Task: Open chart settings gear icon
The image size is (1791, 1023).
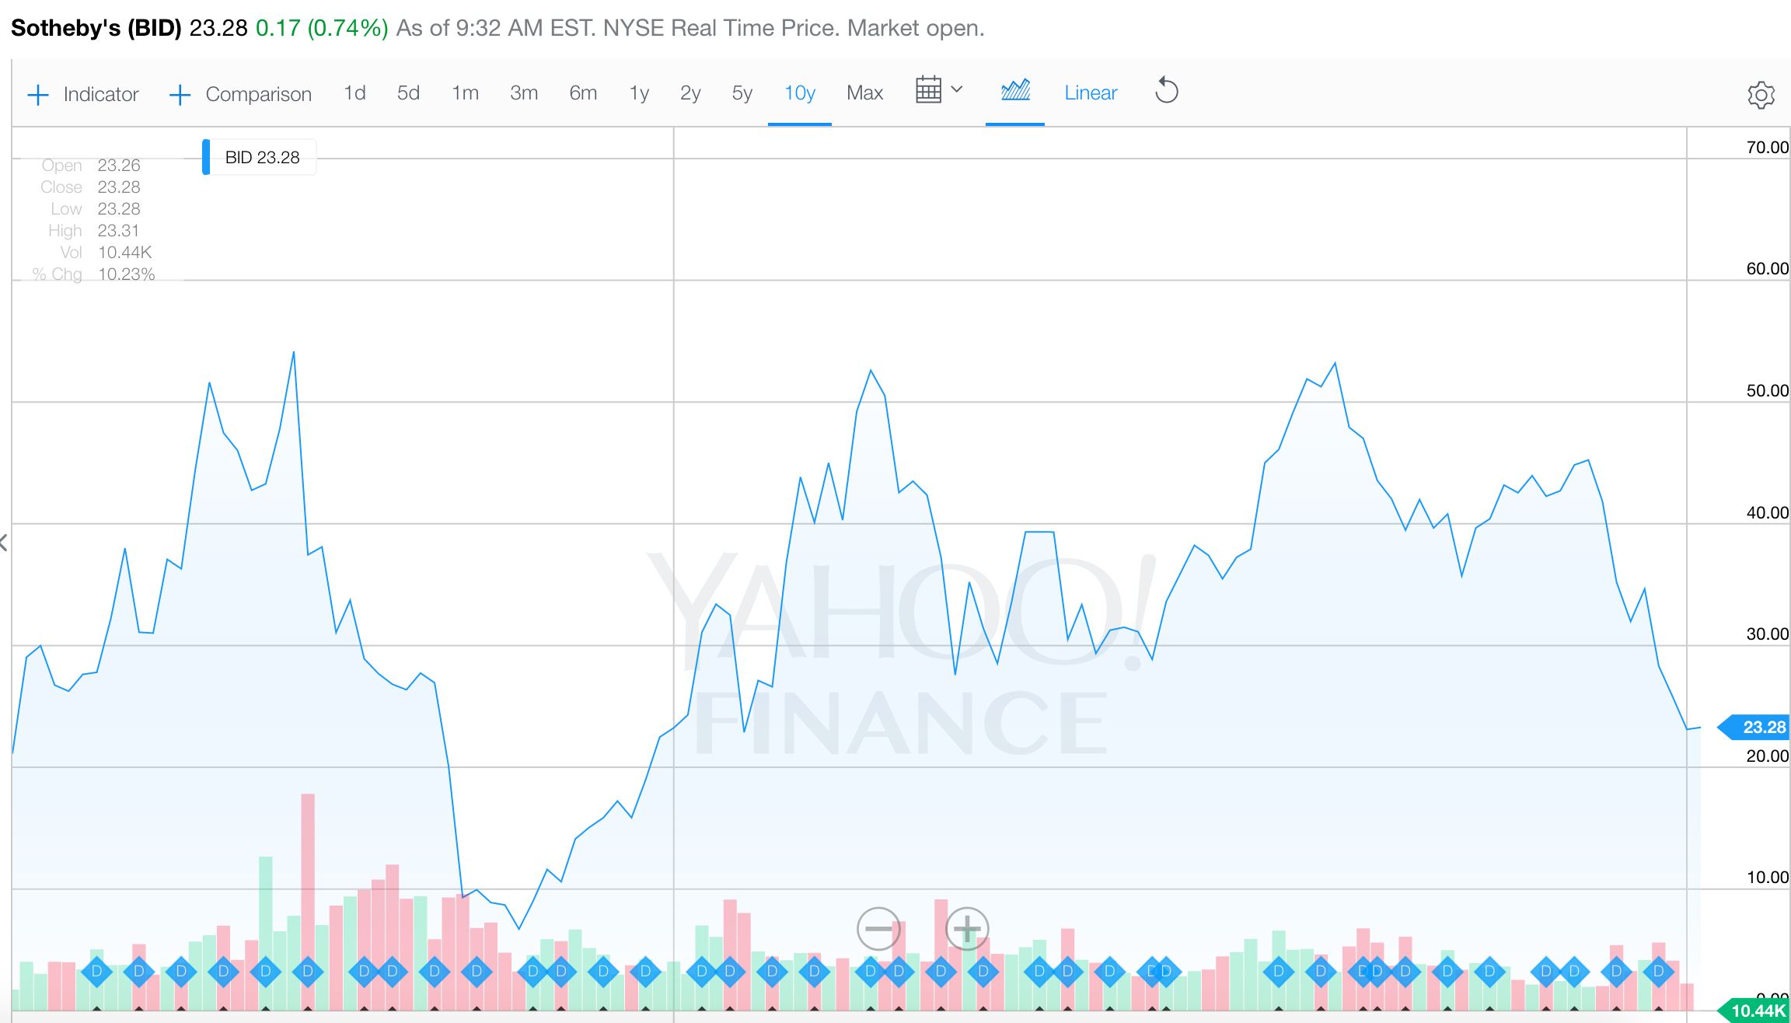Action: (x=1761, y=96)
